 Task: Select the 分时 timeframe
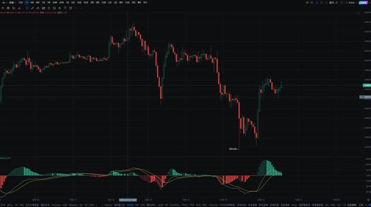[61, 2]
